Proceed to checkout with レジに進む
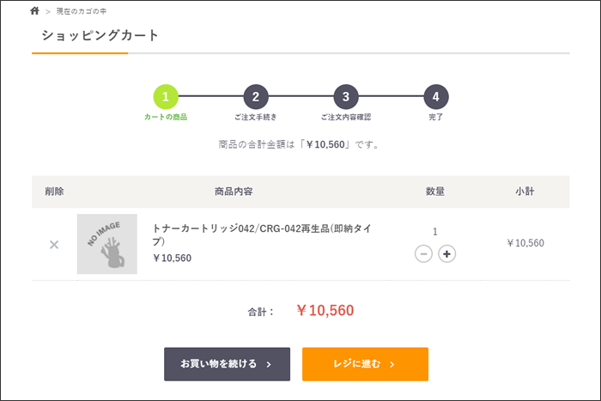601x401 pixels. (x=365, y=364)
